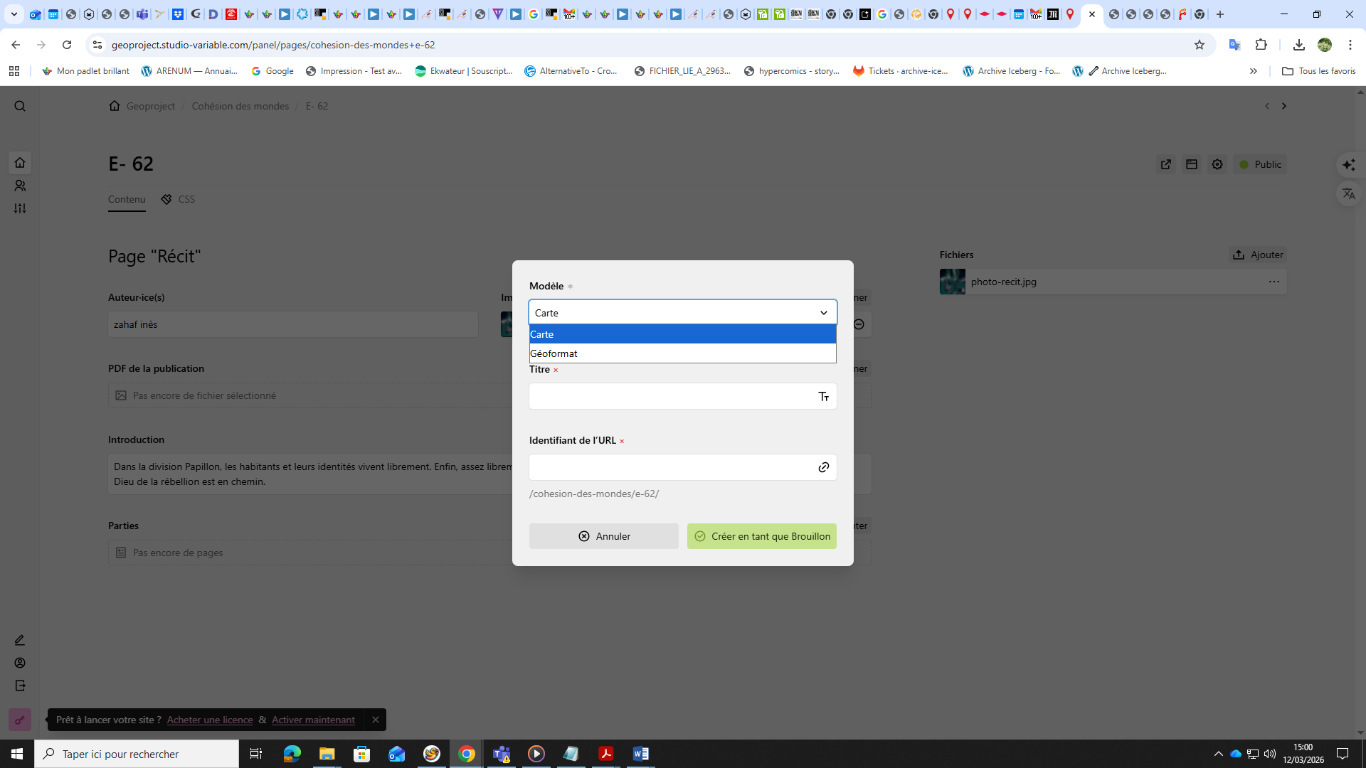Screen dimensions: 1366x768
Task: Click the translate languages icon
Action: 1349,193
